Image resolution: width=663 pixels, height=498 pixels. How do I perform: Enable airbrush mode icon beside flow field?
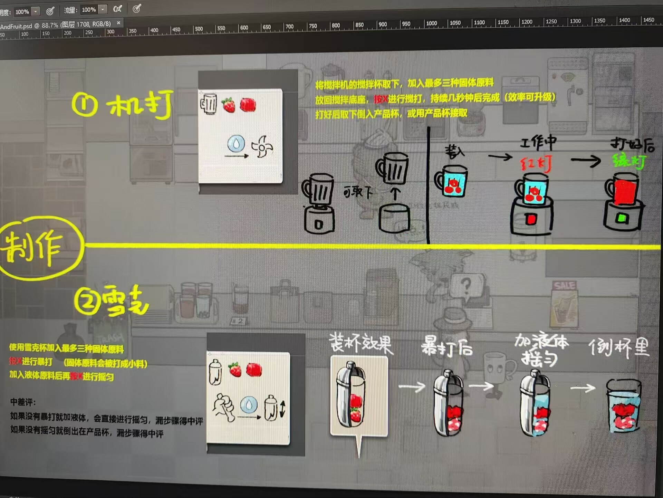tap(117, 9)
